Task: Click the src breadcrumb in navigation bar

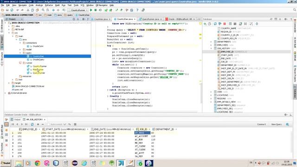Action: coord(39,15)
